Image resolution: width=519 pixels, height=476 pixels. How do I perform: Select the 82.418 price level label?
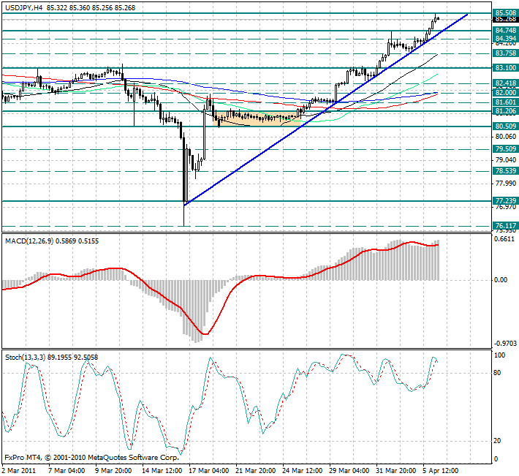(x=505, y=83)
